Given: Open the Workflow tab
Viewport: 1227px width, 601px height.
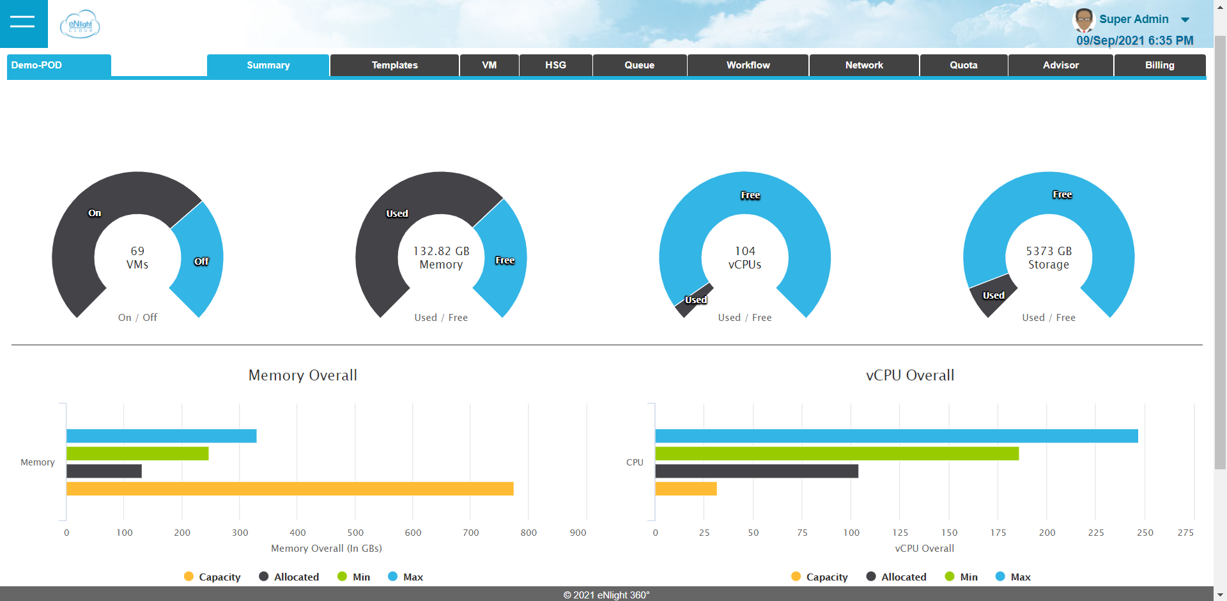Looking at the screenshot, I should 748,65.
